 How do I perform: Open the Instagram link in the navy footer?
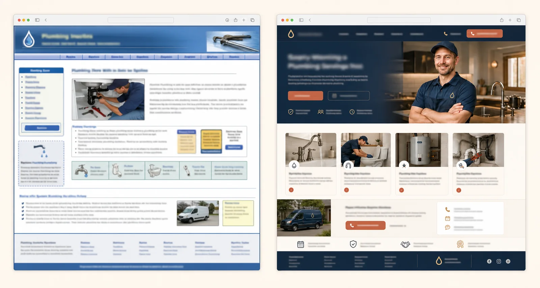(499, 261)
